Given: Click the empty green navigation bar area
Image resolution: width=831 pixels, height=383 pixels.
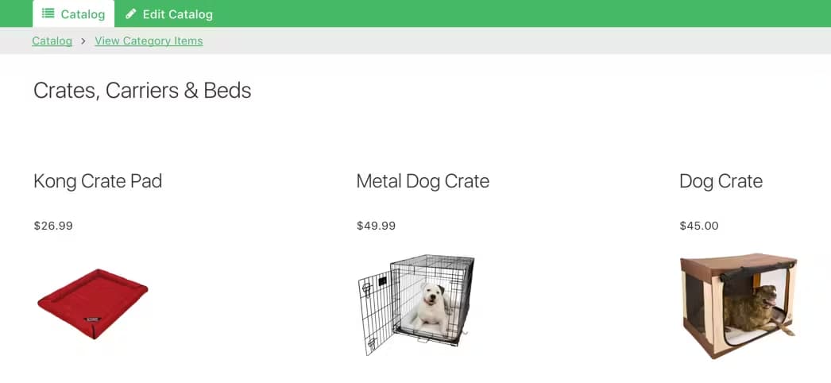Looking at the screenshot, I should 516,14.
